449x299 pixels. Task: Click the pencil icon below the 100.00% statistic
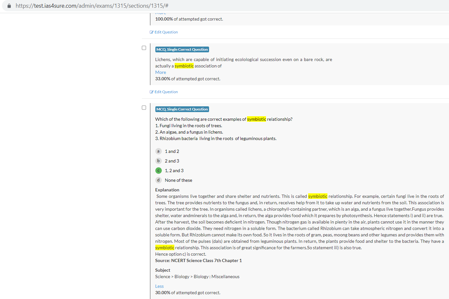click(x=151, y=32)
